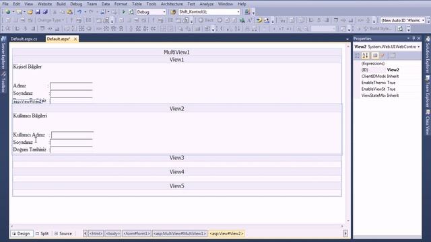This screenshot has width=431, height=242.
Task: Save the current file with floppy icon
Action: tap(38, 12)
